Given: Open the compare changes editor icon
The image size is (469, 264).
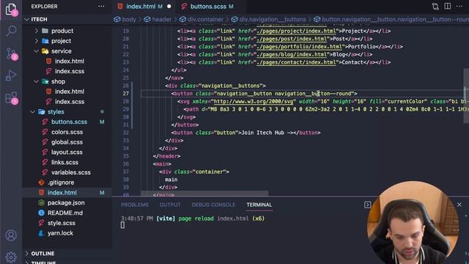Looking at the screenshot, I should [435, 7].
